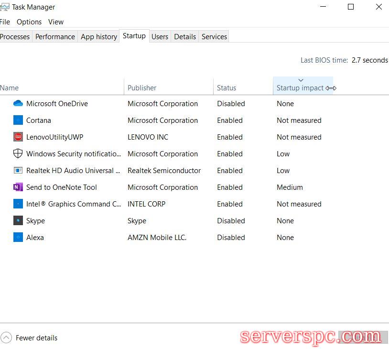The image size is (389, 349).
Task: Click the Intel Graphics Command Center icon
Action: pyautogui.click(x=18, y=204)
